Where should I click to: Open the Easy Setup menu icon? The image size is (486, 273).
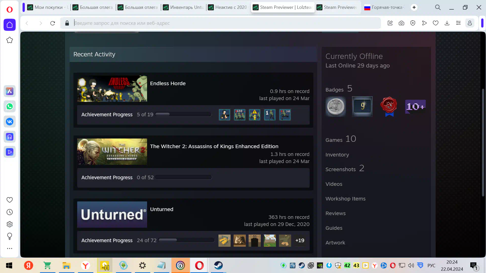(x=458, y=23)
